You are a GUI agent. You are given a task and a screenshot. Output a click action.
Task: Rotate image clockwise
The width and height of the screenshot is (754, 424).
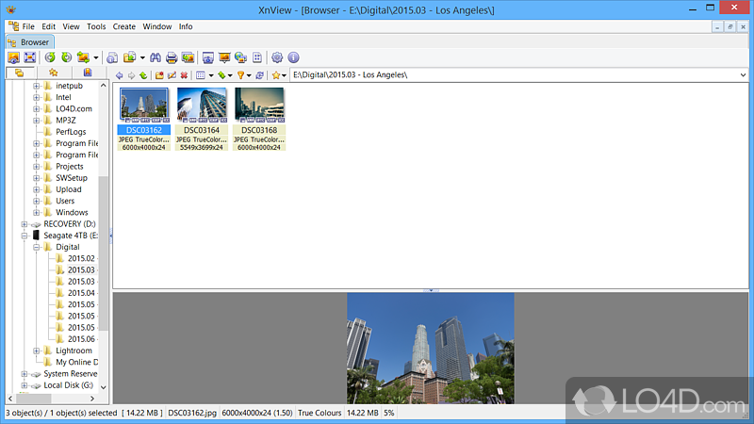pyautogui.click(x=66, y=57)
